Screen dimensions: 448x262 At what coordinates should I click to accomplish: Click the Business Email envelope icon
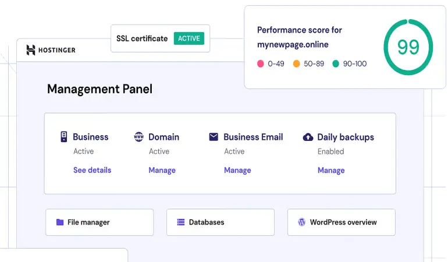[214, 137]
